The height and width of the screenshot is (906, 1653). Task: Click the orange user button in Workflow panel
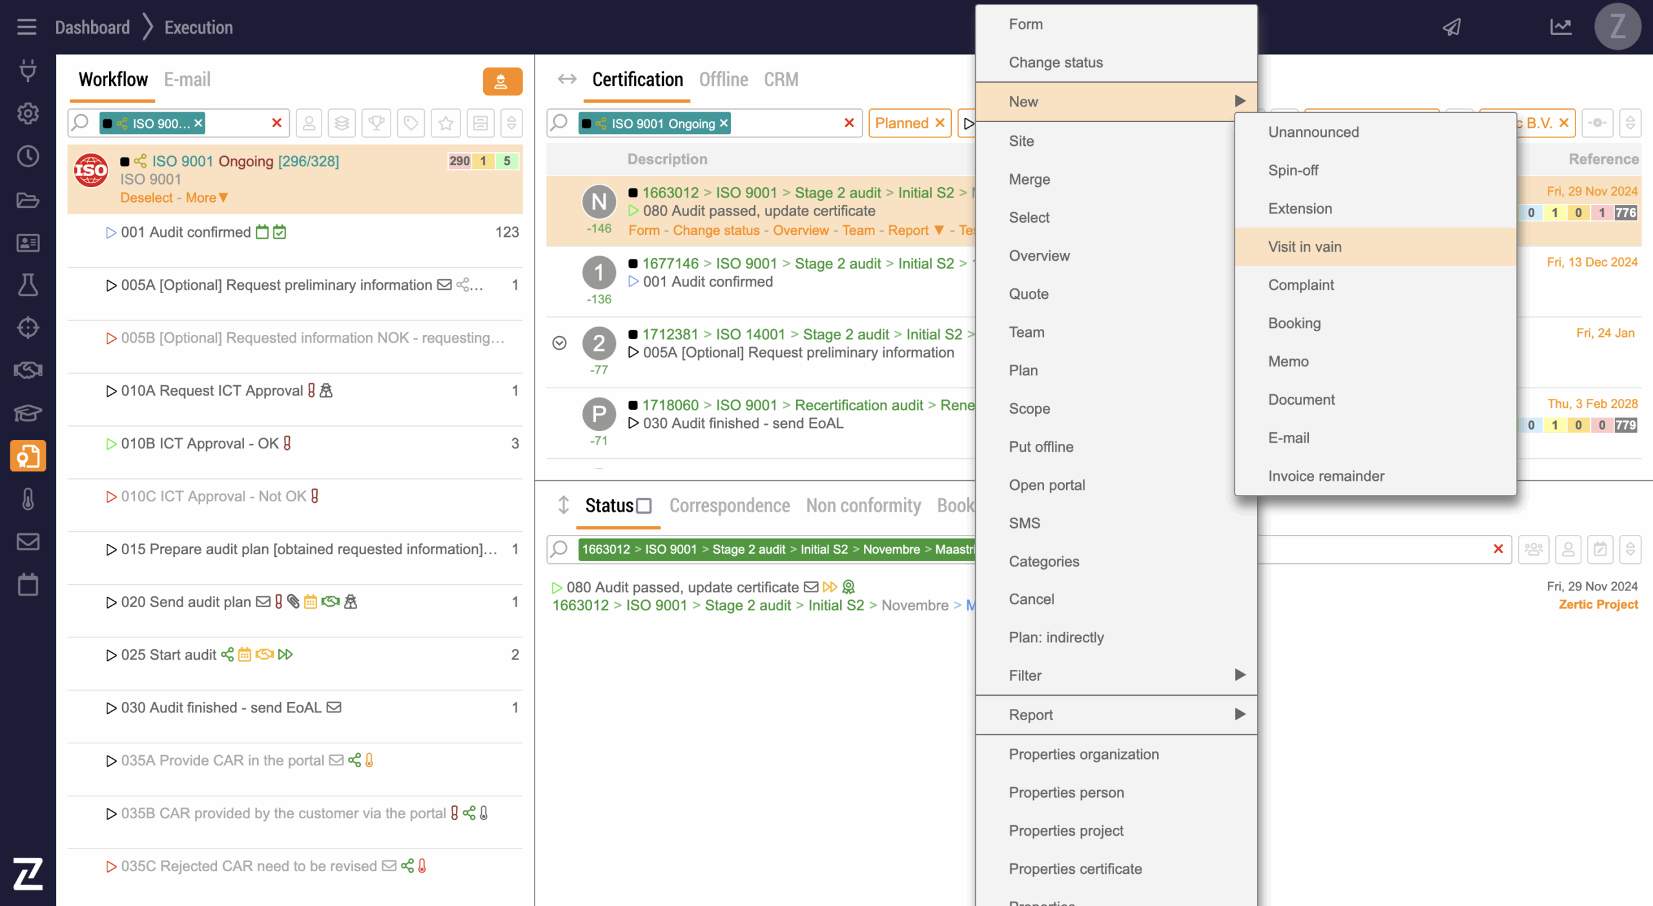click(x=502, y=81)
